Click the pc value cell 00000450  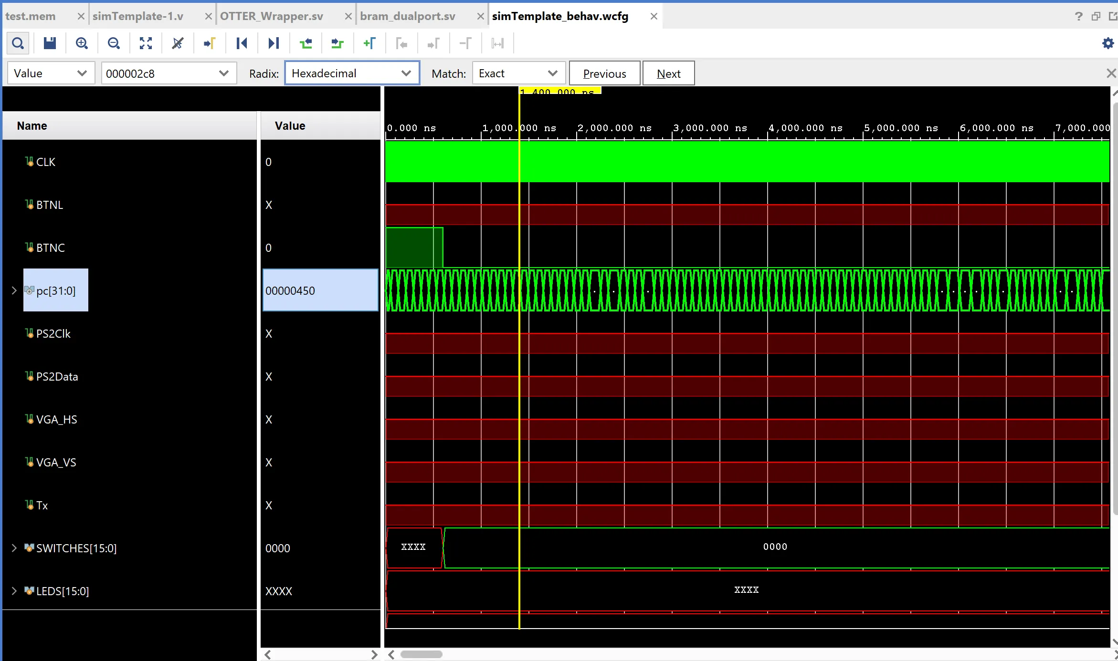(x=320, y=290)
